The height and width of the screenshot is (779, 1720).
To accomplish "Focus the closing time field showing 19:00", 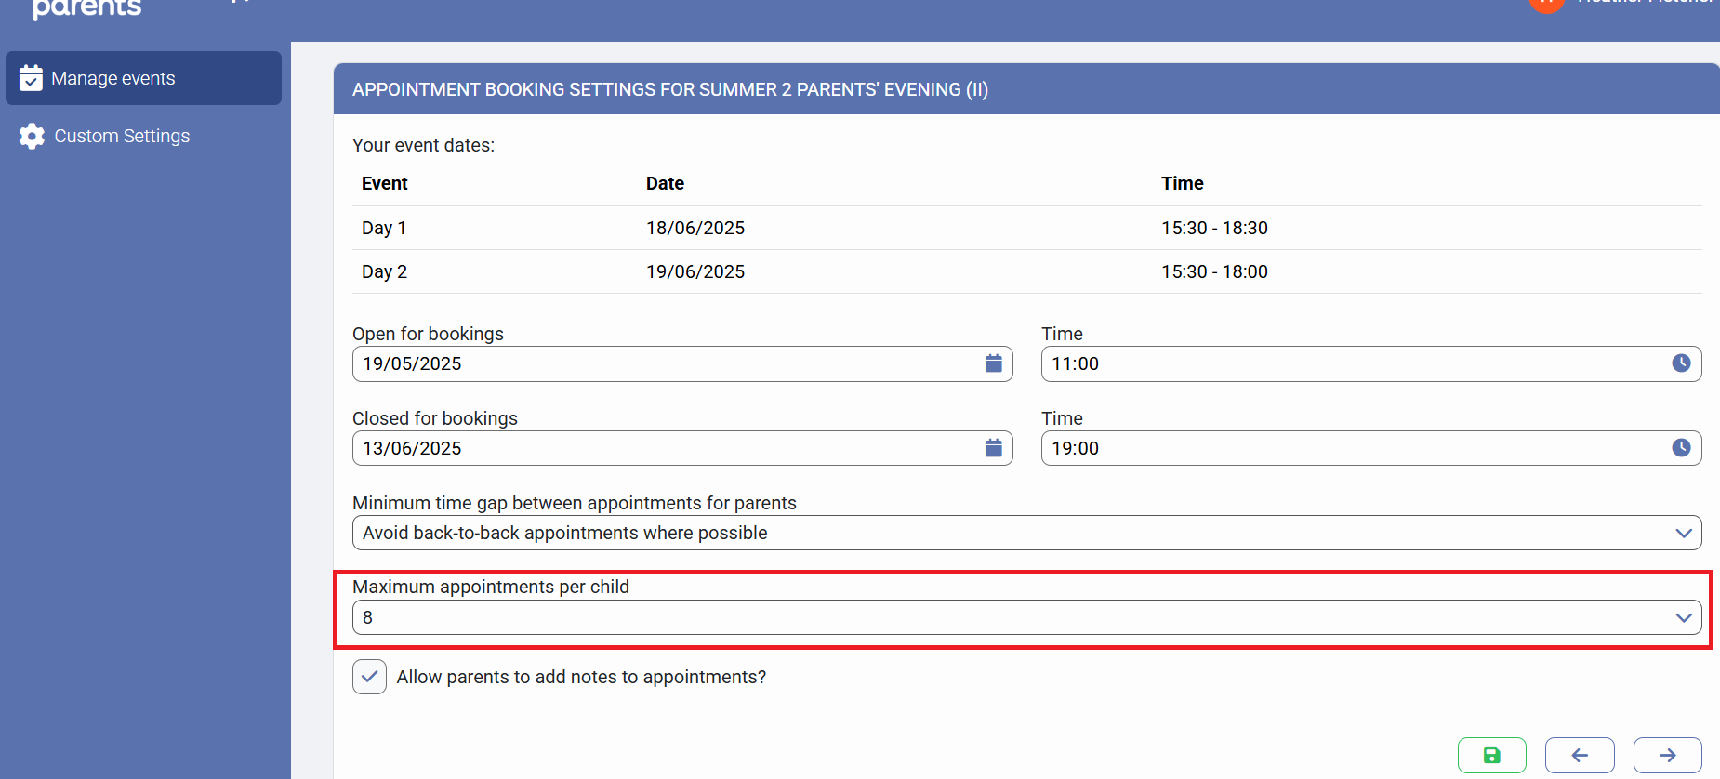I will click(x=1353, y=448).
